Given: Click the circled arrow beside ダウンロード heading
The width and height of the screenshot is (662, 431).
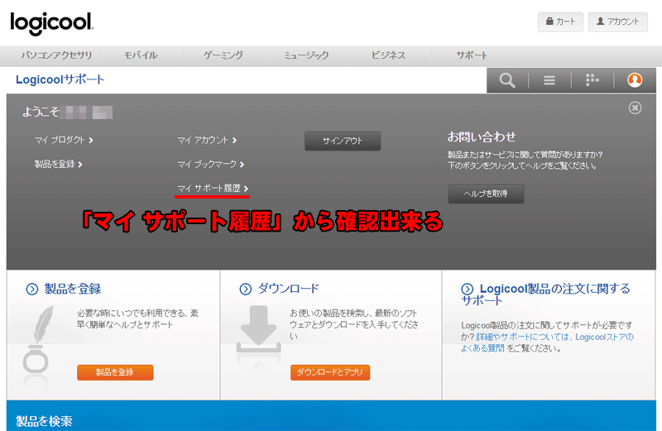Looking at the screenshot, I should [245, 289].
